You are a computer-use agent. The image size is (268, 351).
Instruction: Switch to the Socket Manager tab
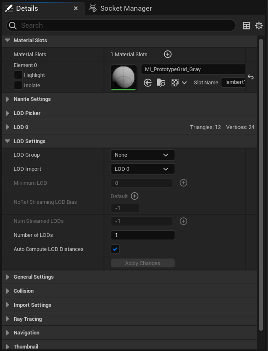pos(120,8)
